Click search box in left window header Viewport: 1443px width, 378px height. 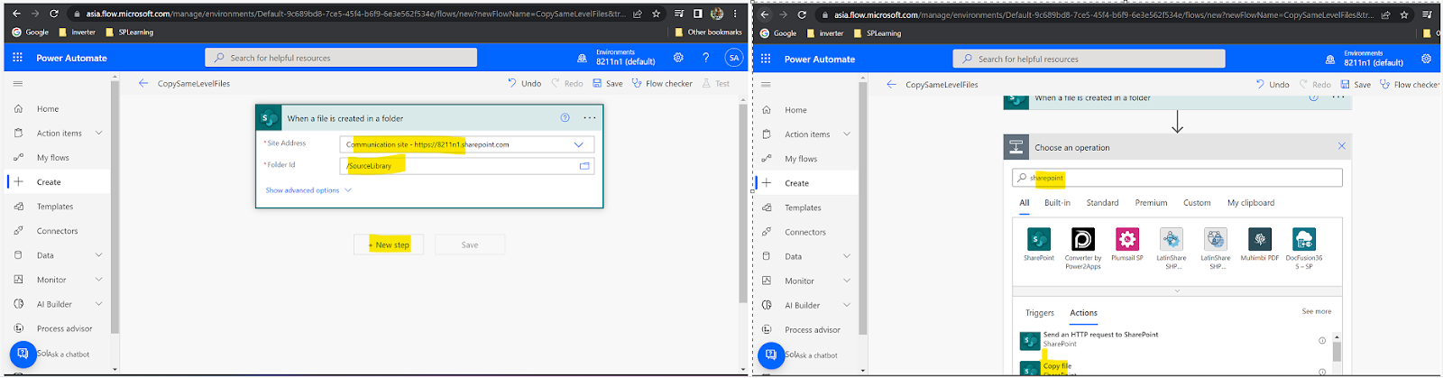(341, 58)
